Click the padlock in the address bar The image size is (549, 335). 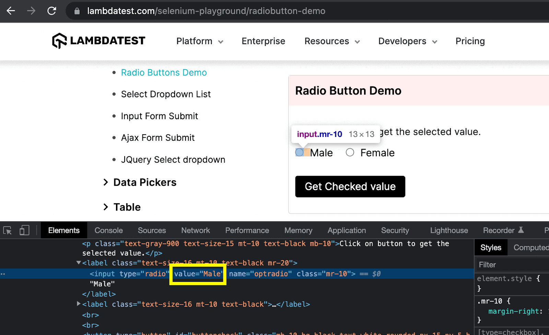(x=76, y=11)
